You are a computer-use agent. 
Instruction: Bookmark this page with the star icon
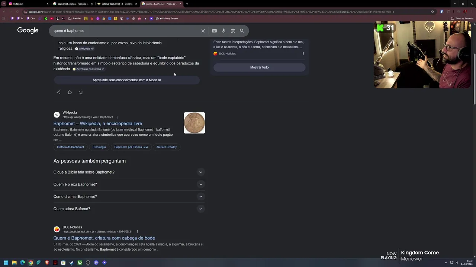click(x=432, y=11)
